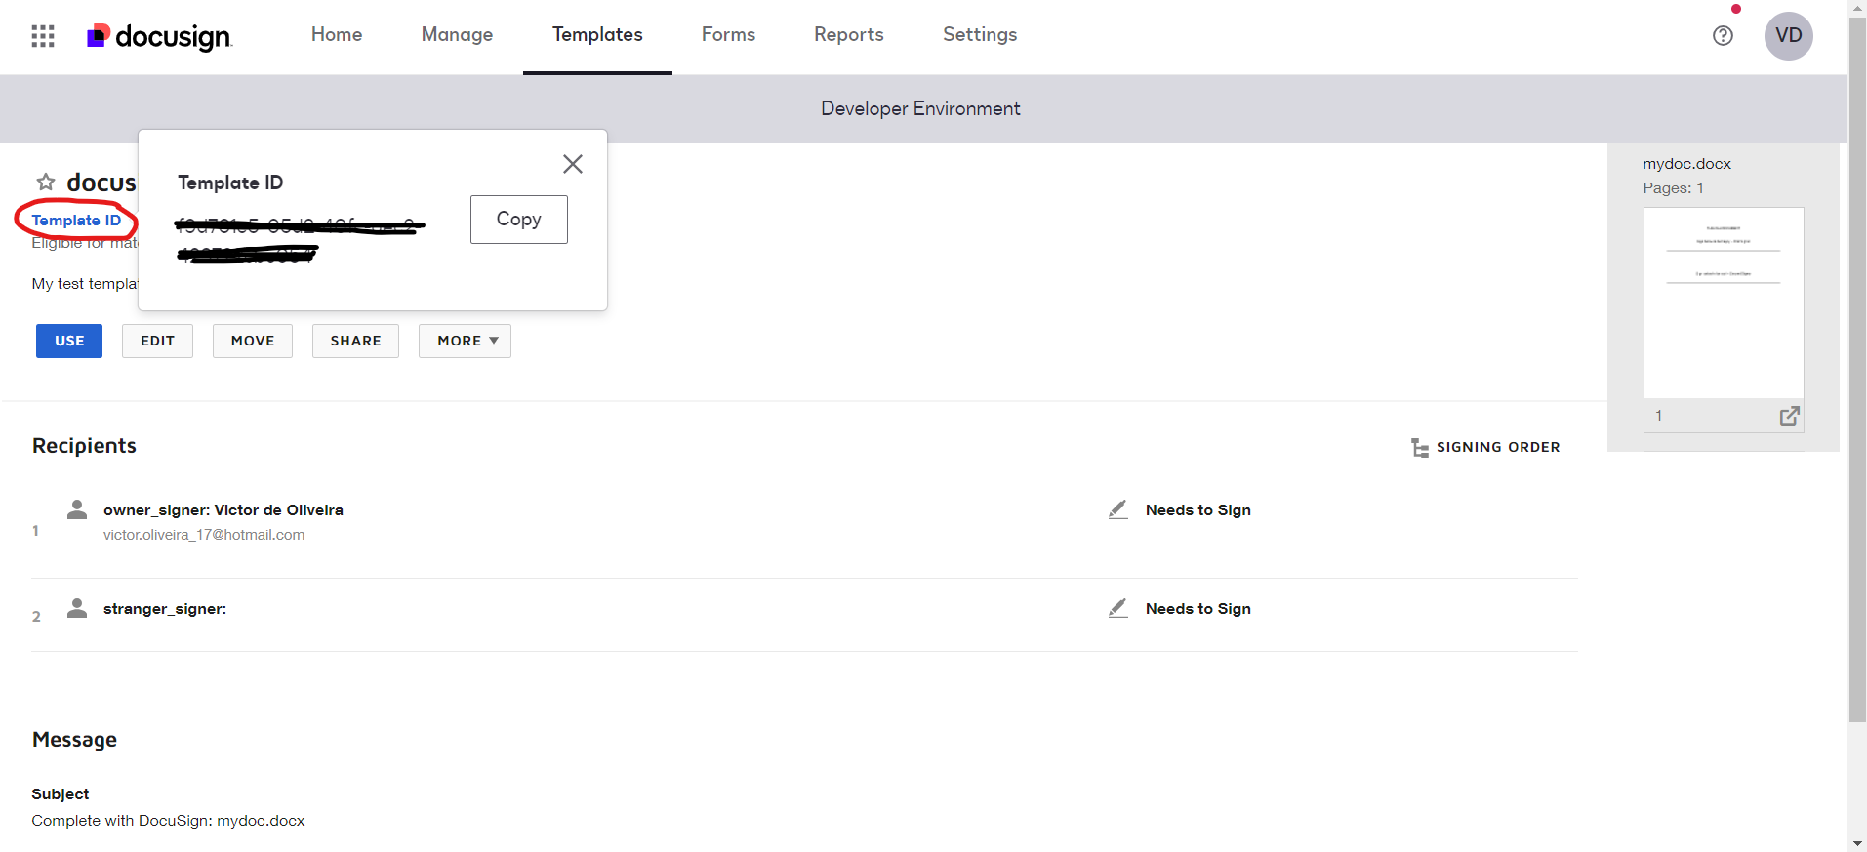
Task: Open the apps grid launcher icon
Action: point(43,36)
